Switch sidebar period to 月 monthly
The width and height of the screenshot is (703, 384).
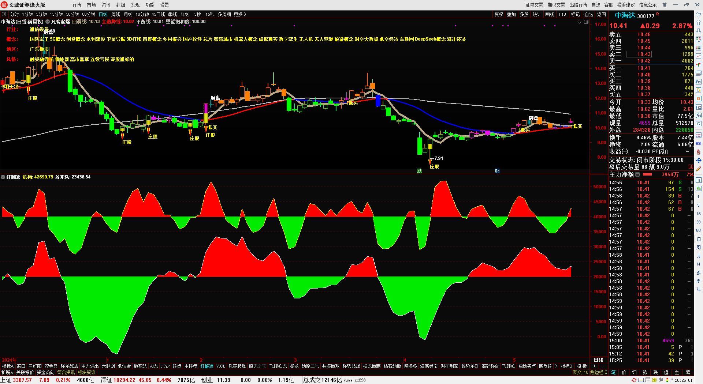699,256
